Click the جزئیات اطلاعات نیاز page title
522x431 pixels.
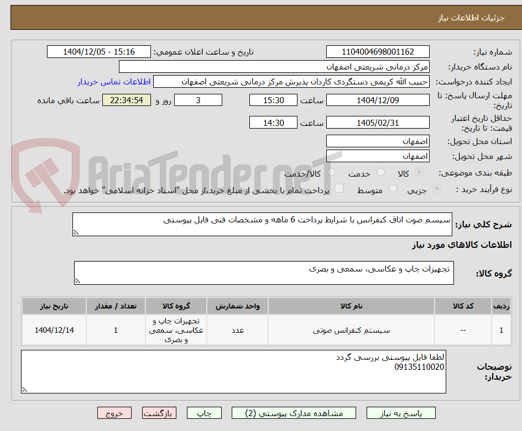click(471, 18)
